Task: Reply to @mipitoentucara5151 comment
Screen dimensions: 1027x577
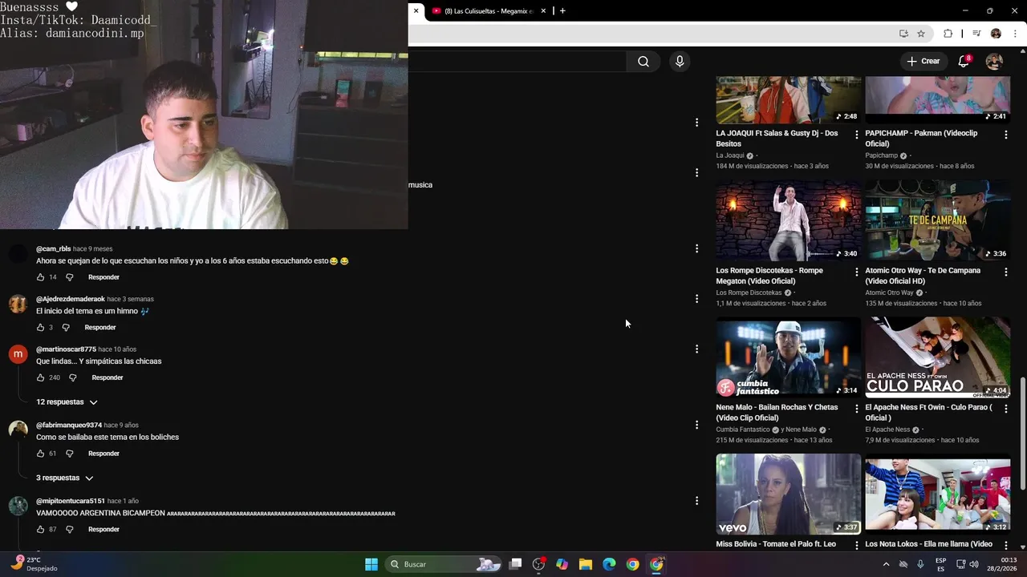Action: tap(104, 530)
